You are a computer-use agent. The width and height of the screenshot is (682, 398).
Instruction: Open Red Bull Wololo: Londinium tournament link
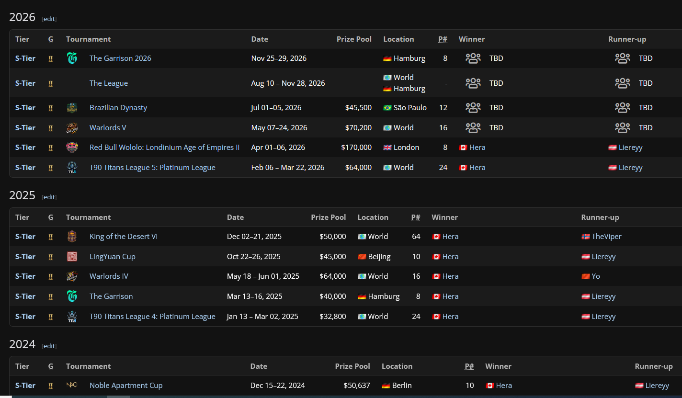[164, 148]
